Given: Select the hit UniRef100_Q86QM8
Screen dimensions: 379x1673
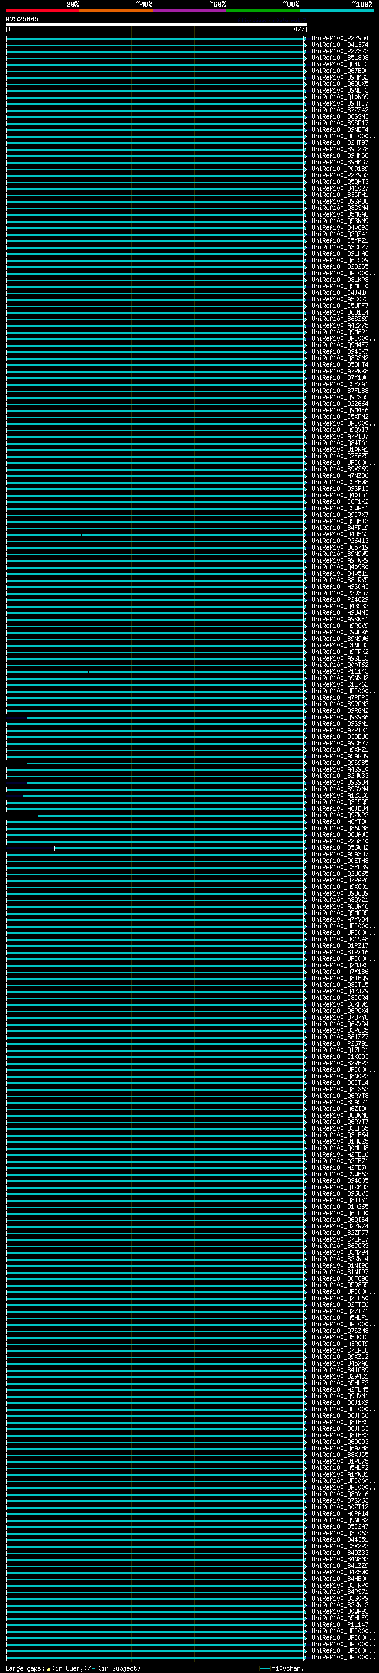Looking at the screenshot, I should [x=339, y=828].
